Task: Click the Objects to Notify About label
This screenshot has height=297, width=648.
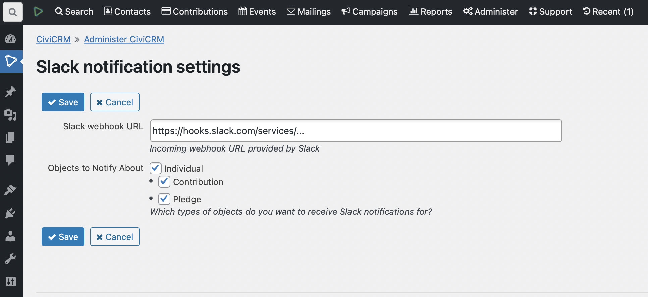Action: (x=96, y=168)
